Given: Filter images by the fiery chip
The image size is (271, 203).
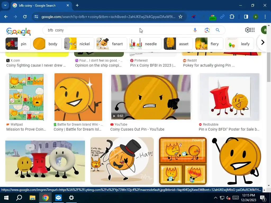Looking at the screenshot, I should pyautogui.click(x=209, y=44).
